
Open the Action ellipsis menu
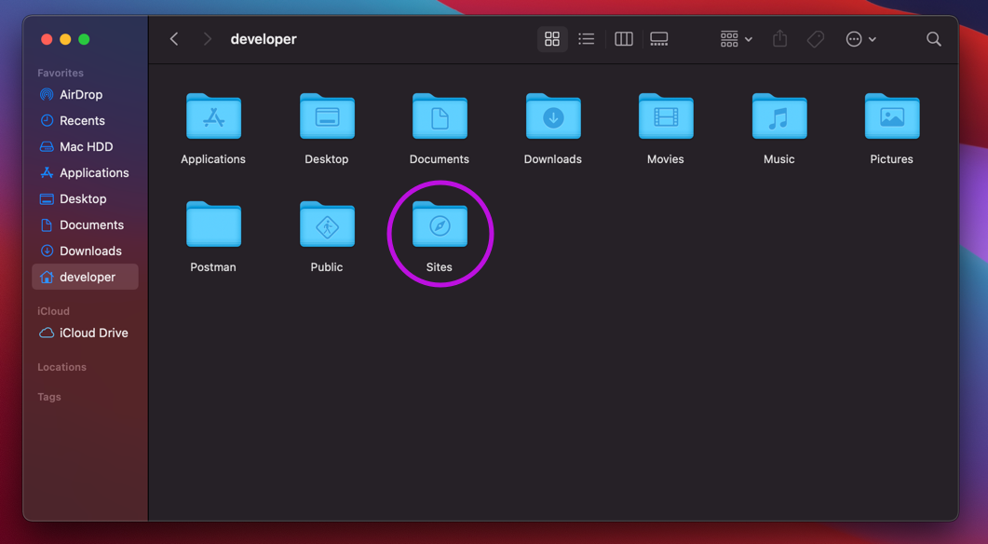[860, 39]
